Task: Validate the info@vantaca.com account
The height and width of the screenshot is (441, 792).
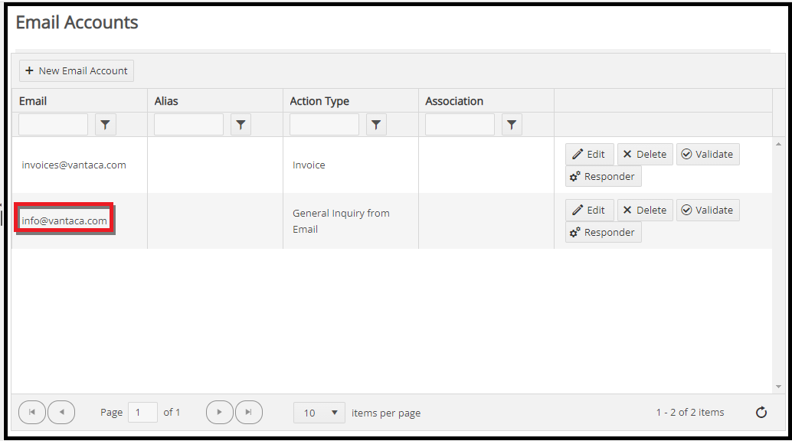Action: click(x=707, y=210)
